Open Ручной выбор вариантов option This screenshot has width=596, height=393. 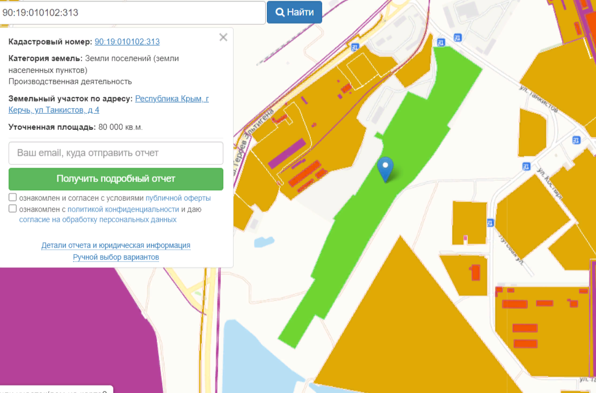[x=116, y=257]
